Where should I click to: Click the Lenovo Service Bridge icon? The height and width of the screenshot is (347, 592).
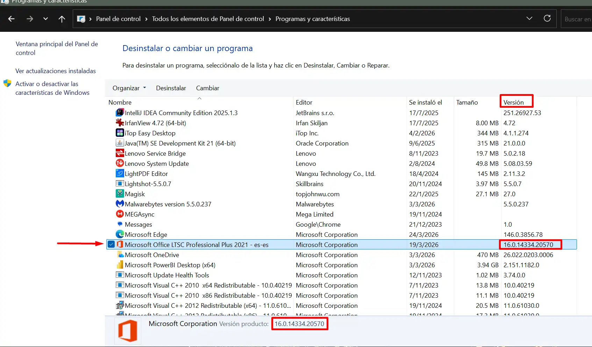(x=120, y=153)
